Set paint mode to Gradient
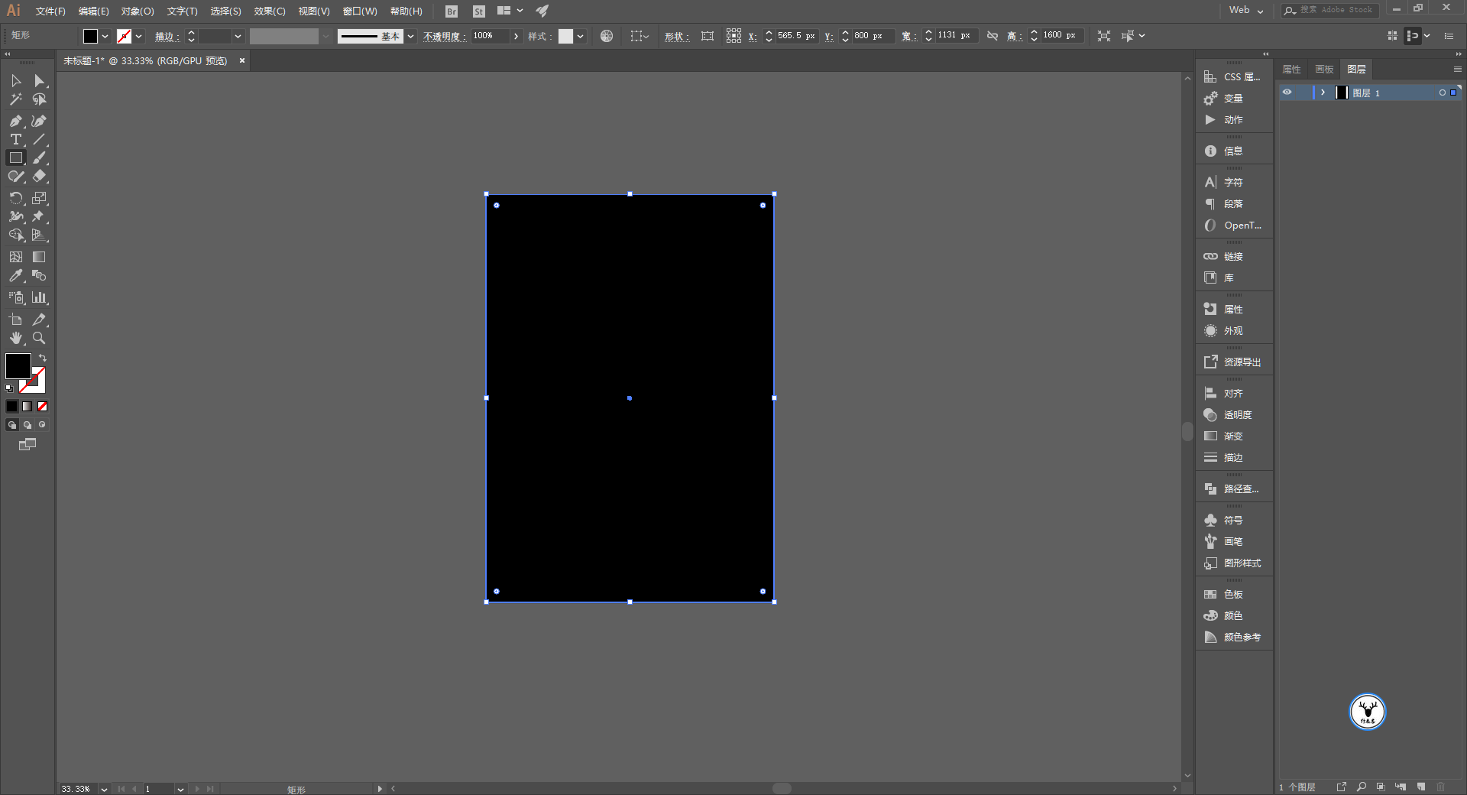The height and width of the screenshot is (795, 1467). tap(28, 407)
